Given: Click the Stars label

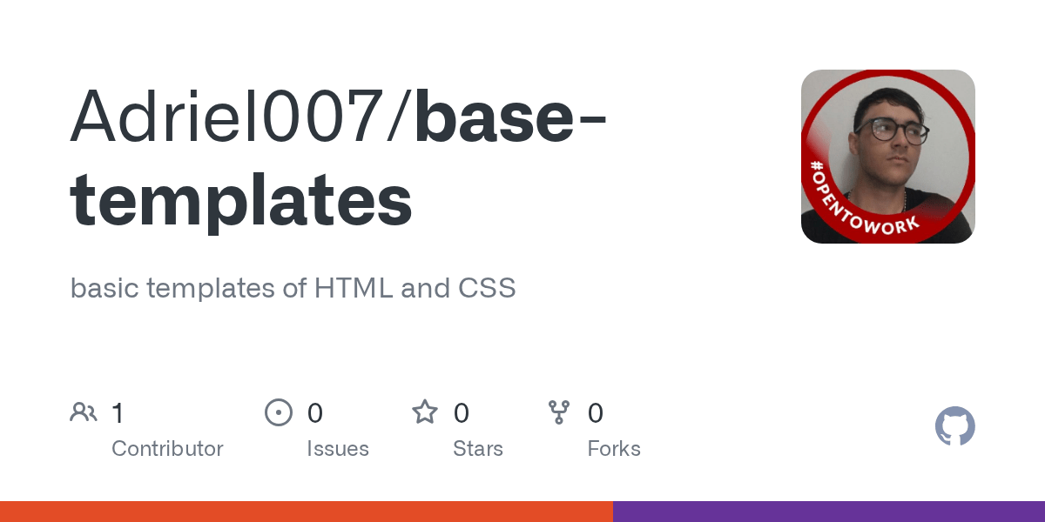Looking at the screenshot, I should click(478, 449).
